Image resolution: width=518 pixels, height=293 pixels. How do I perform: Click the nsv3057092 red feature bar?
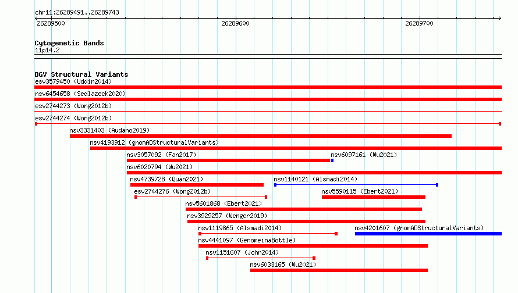click(x=228, y=160)
